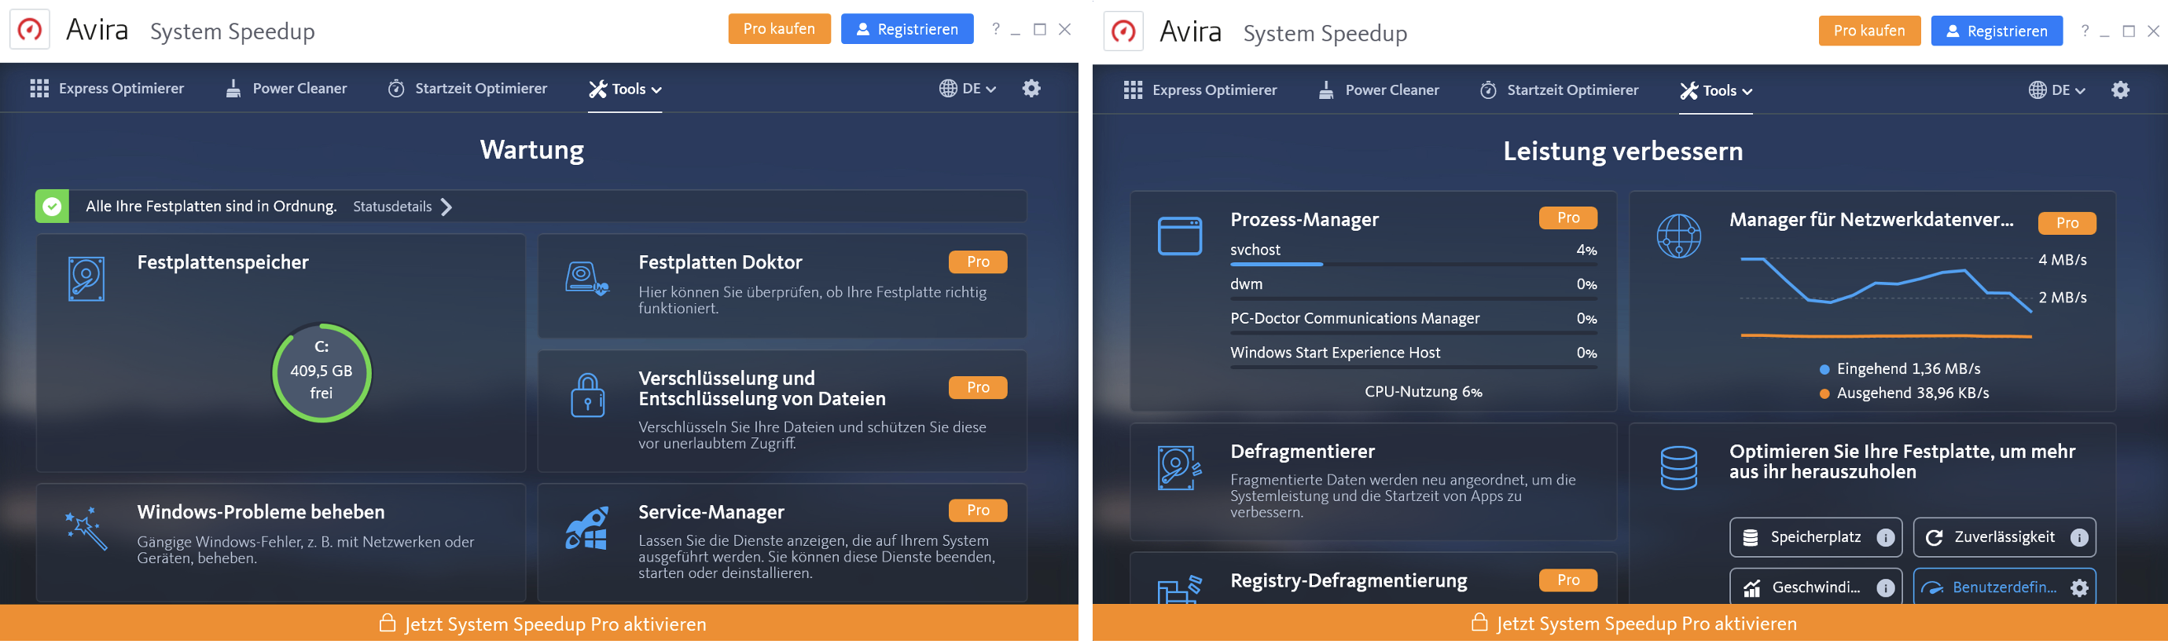Select the Speicherplatz optimization button
The height and width of the screenshot is (644, 2168).
click(1815, 537)
